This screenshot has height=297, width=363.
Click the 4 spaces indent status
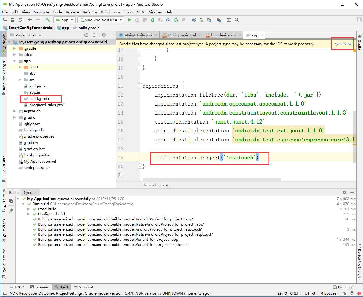tap(330, 293)
